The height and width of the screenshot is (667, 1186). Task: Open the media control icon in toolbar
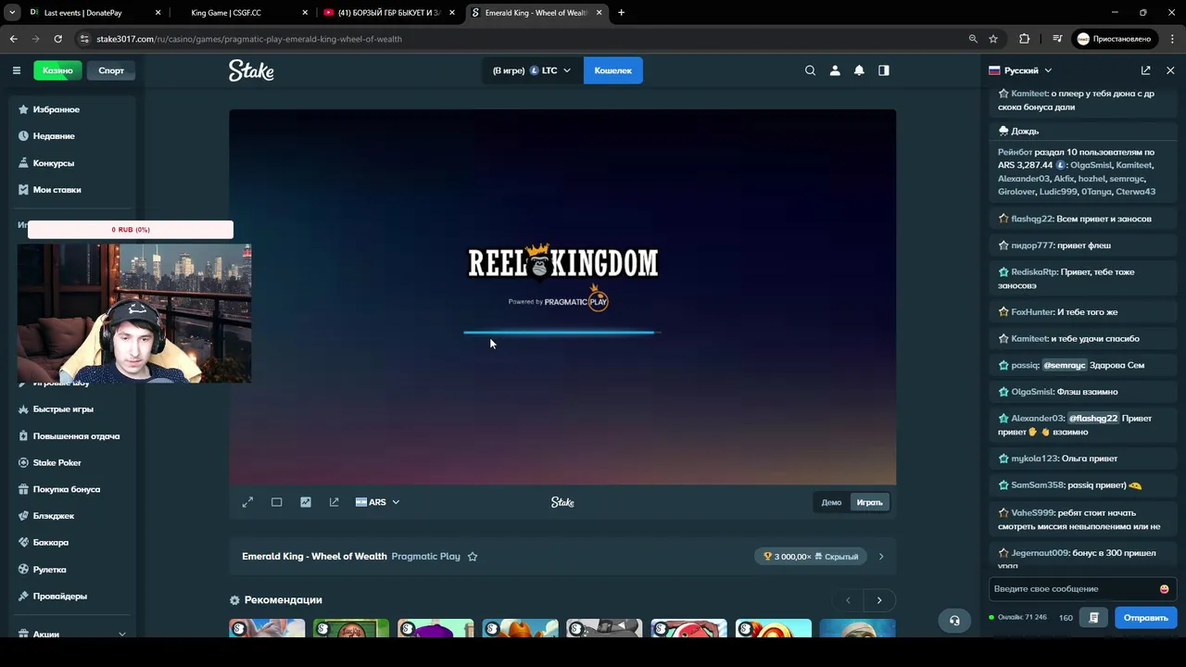[1057, 39]
